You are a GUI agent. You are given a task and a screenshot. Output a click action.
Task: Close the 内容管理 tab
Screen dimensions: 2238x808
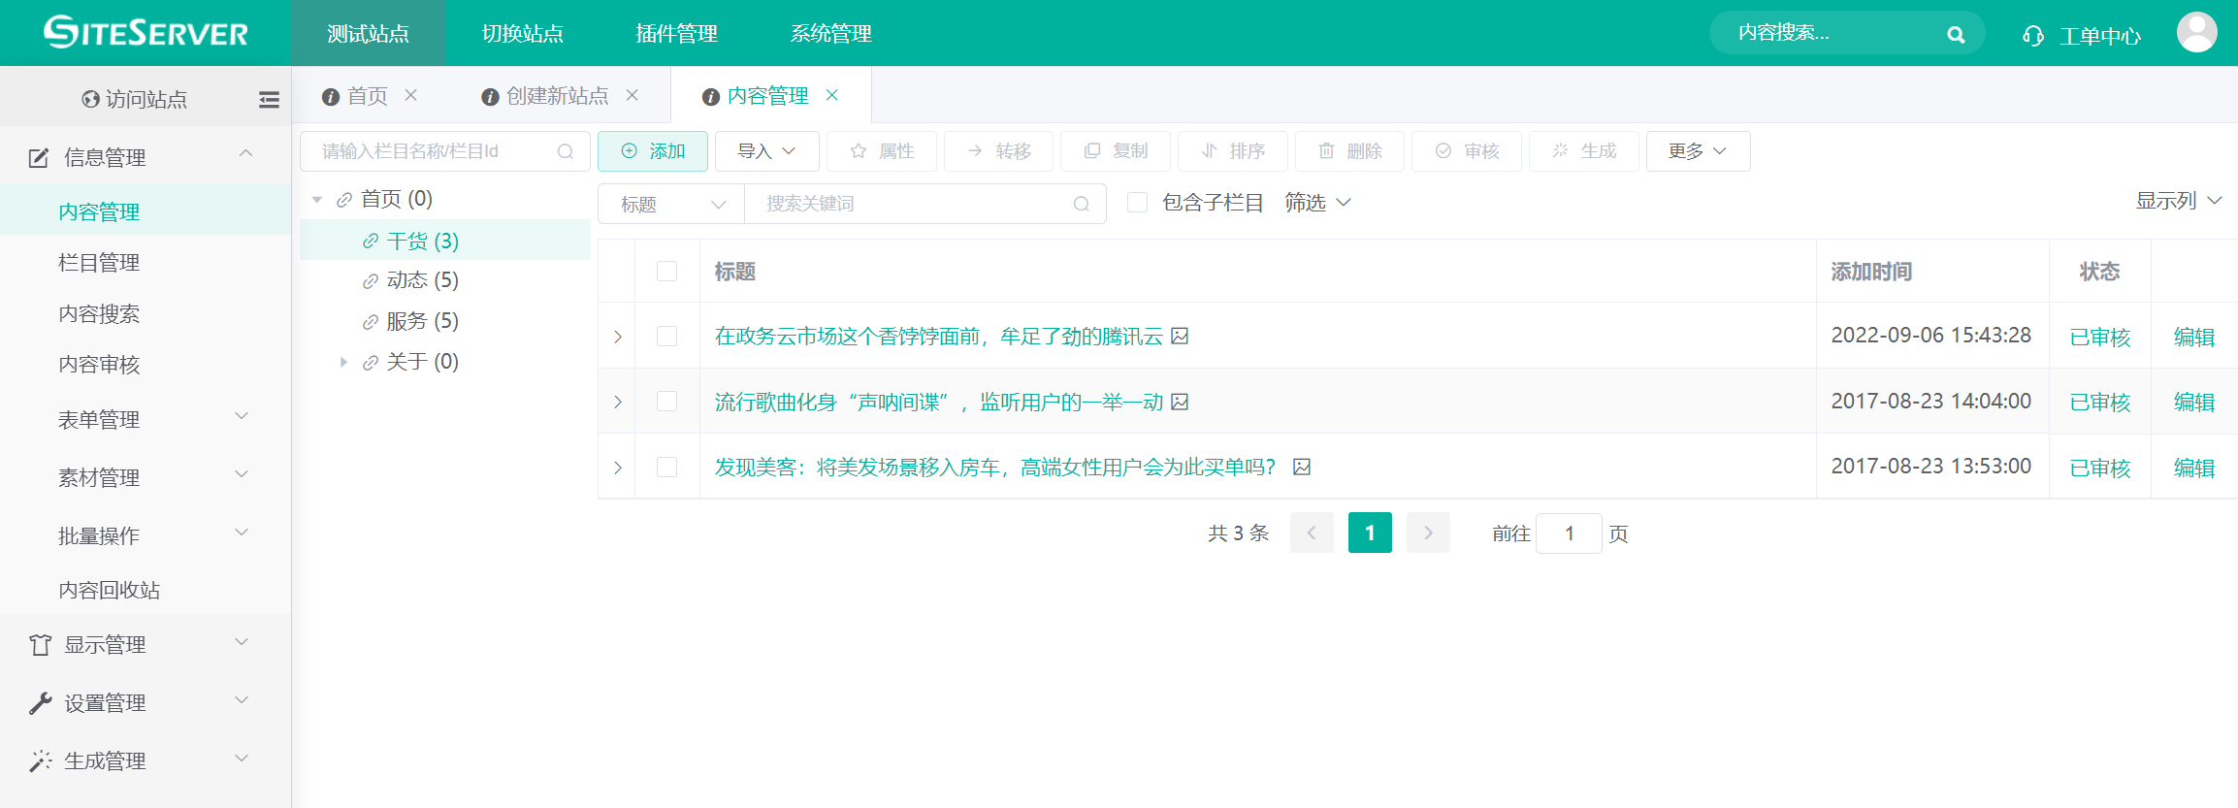pyautogui.click(x=832, y=95)
